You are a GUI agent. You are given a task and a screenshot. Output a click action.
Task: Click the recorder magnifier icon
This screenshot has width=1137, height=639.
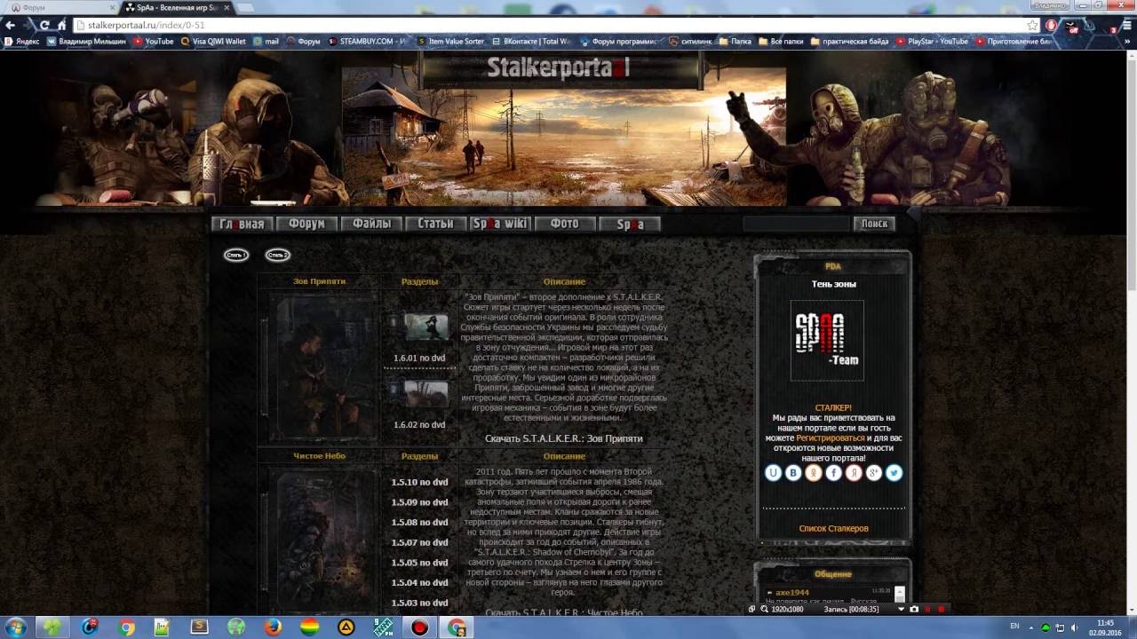tap(764, 610)
